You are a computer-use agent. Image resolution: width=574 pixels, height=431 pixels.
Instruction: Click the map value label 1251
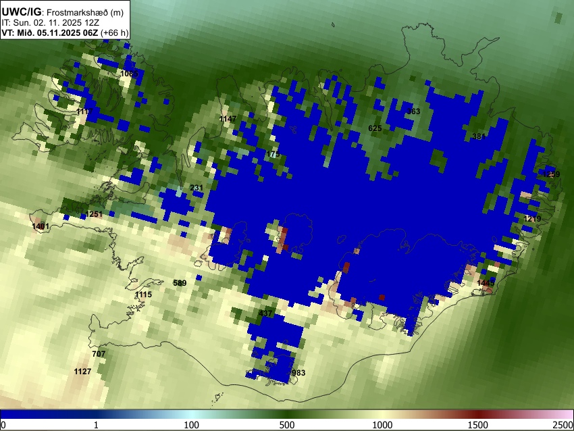click(x=94, y=214)
